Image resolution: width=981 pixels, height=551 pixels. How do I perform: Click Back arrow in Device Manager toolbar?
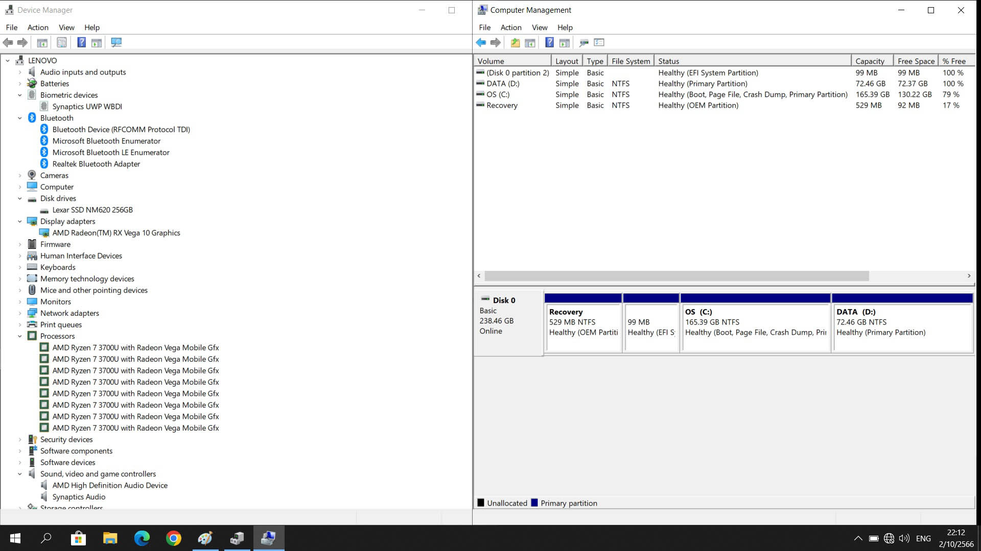8,43
